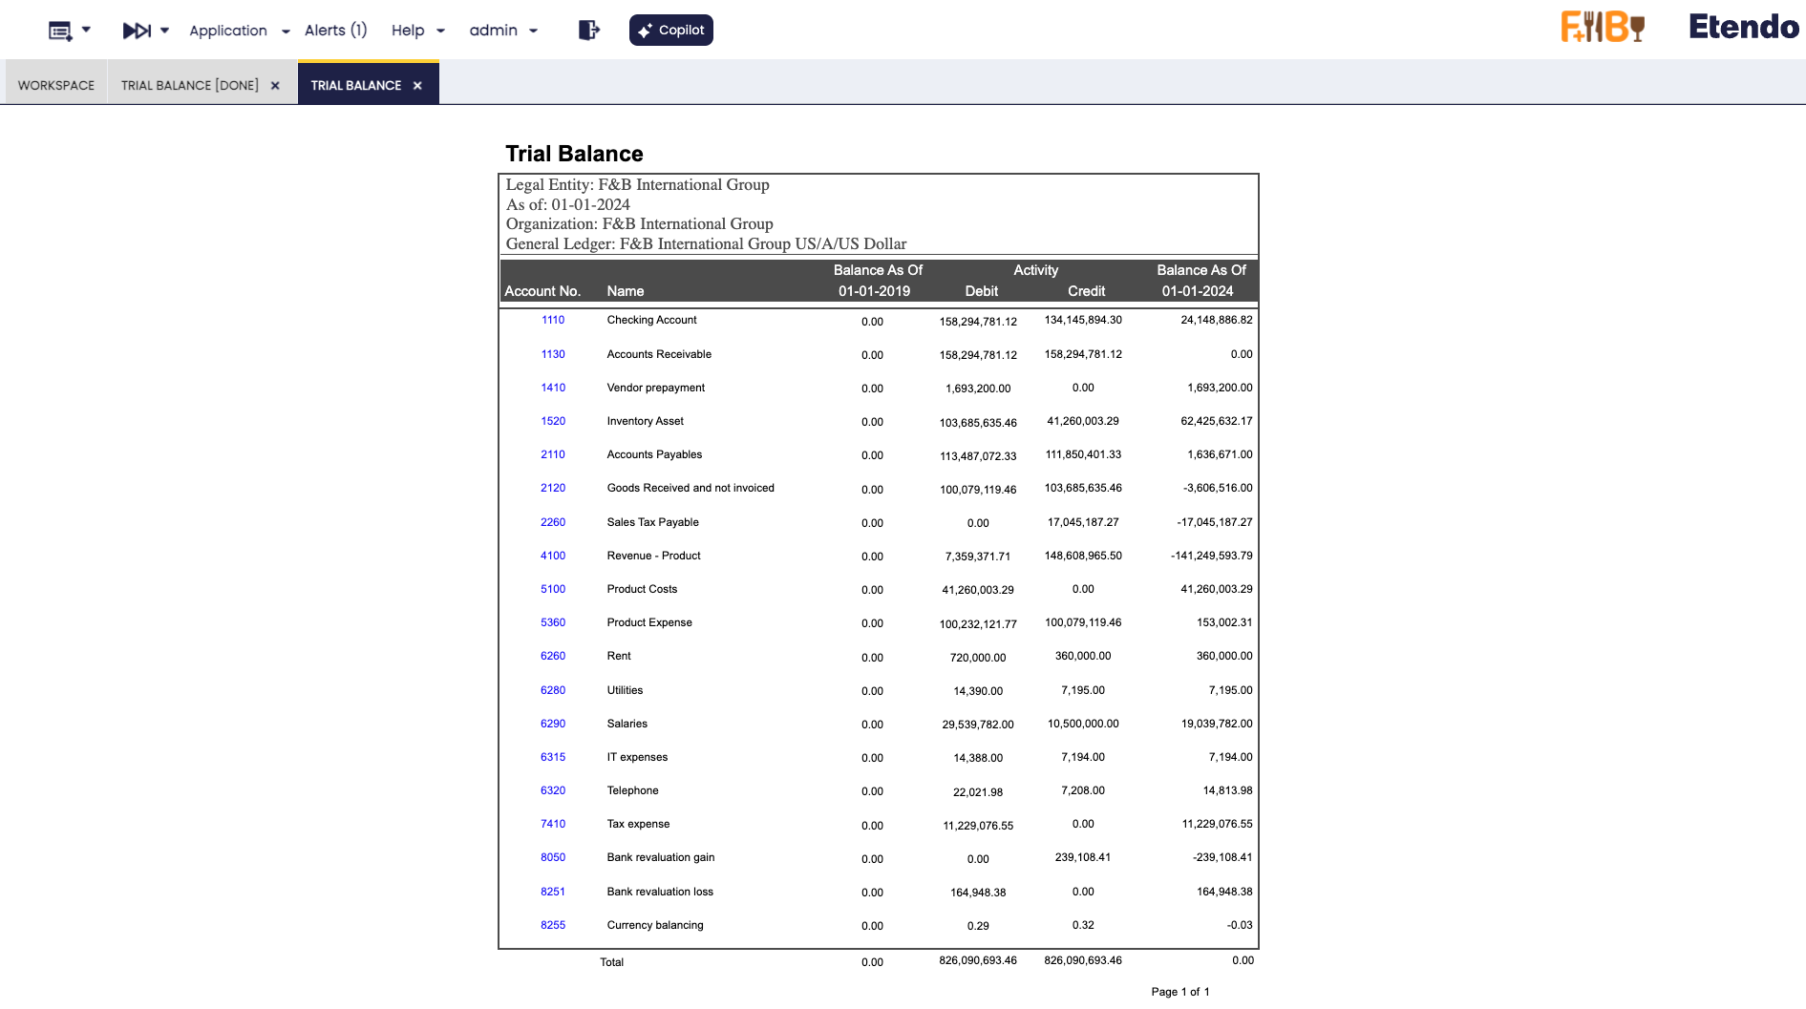Open account 6290 Salaries link
The image size is (1806, 1009).
coord(553,724)
